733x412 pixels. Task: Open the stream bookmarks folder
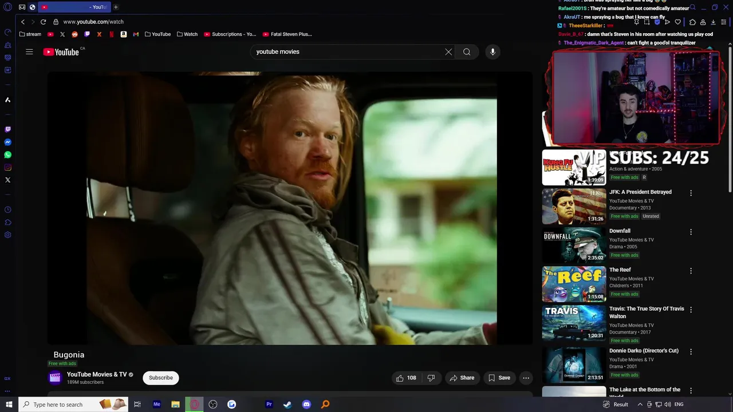[x=30, y=34]
